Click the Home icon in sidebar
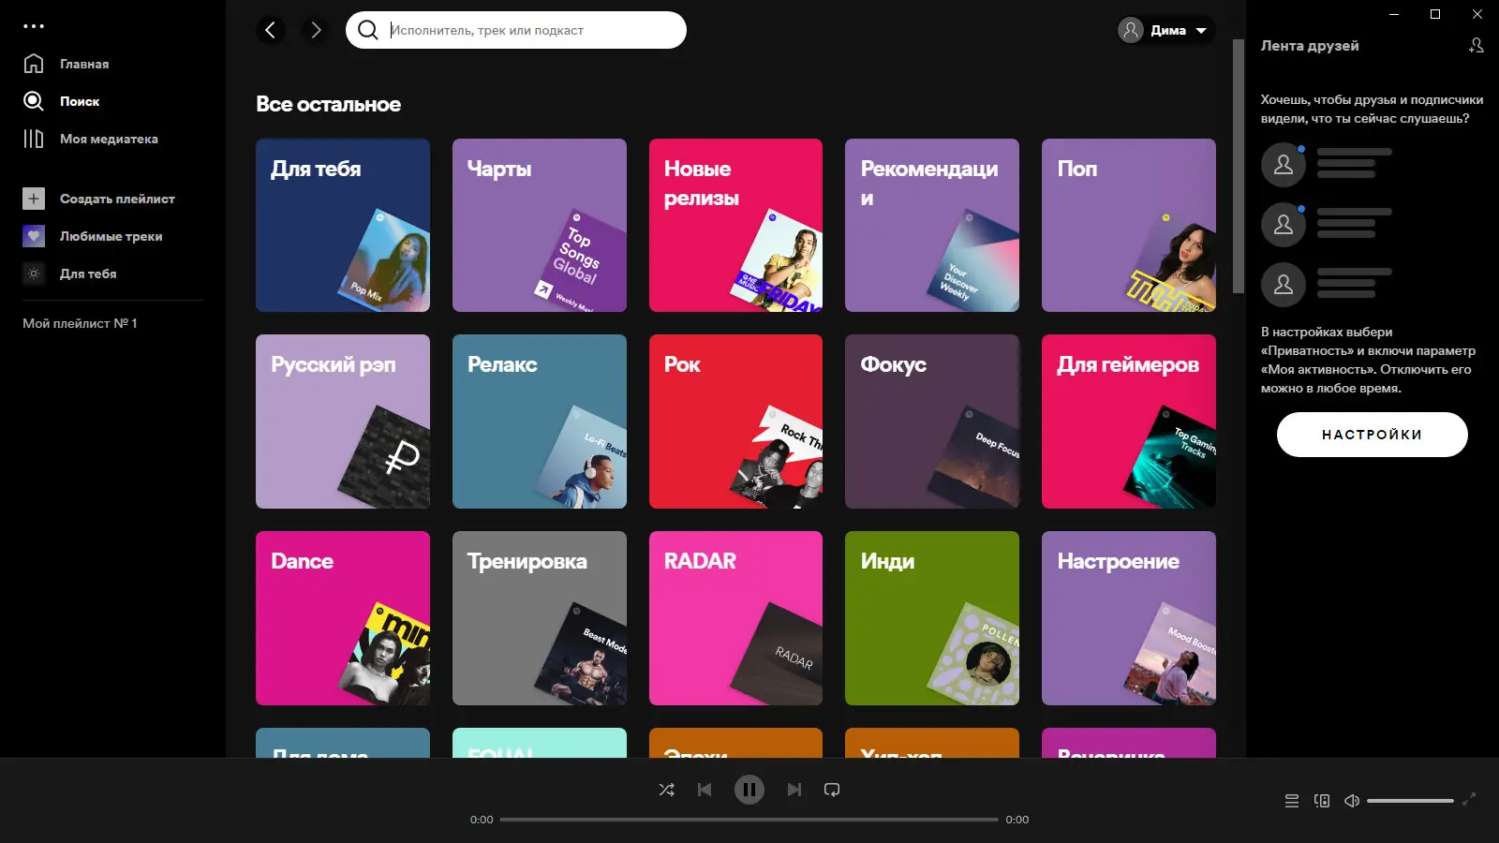 [x=34, y=64]
